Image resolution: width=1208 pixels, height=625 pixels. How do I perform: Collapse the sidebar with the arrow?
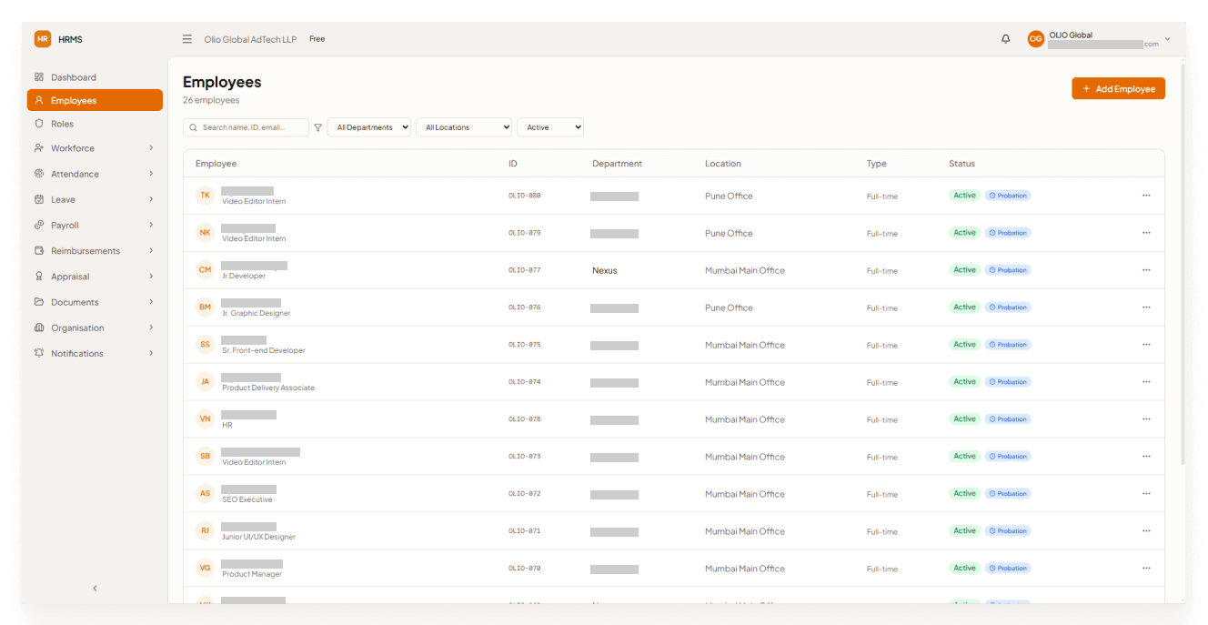[x=95, y=589]
